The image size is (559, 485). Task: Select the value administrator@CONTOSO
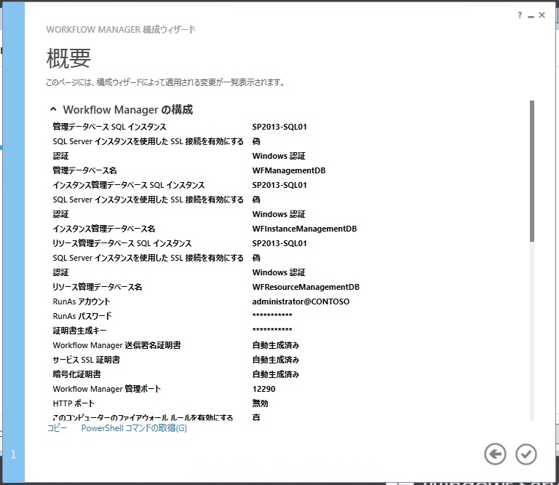301,301
